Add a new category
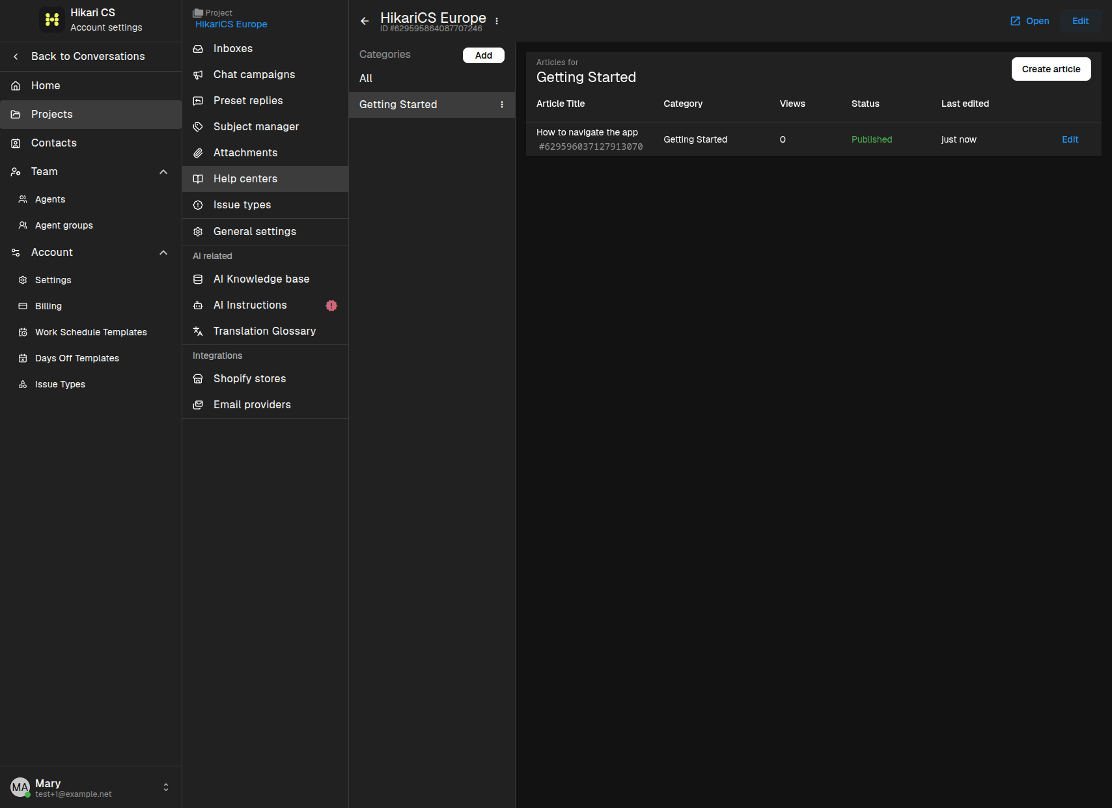Viewport: 1112px width, 808px height. pos(484,55)
